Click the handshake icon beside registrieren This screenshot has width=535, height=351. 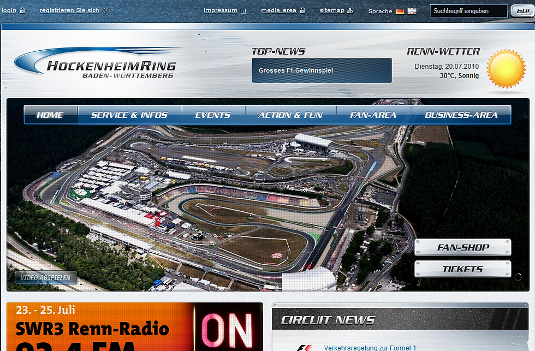[105, 10]
